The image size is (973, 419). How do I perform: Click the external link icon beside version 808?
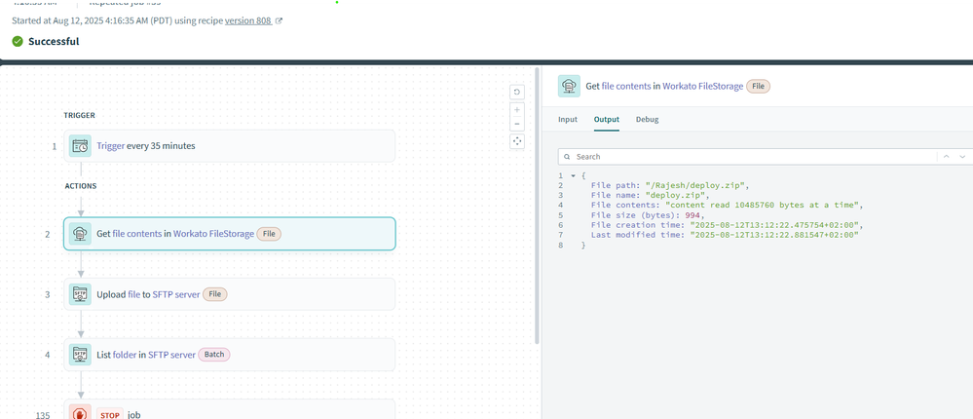(279, 20)
